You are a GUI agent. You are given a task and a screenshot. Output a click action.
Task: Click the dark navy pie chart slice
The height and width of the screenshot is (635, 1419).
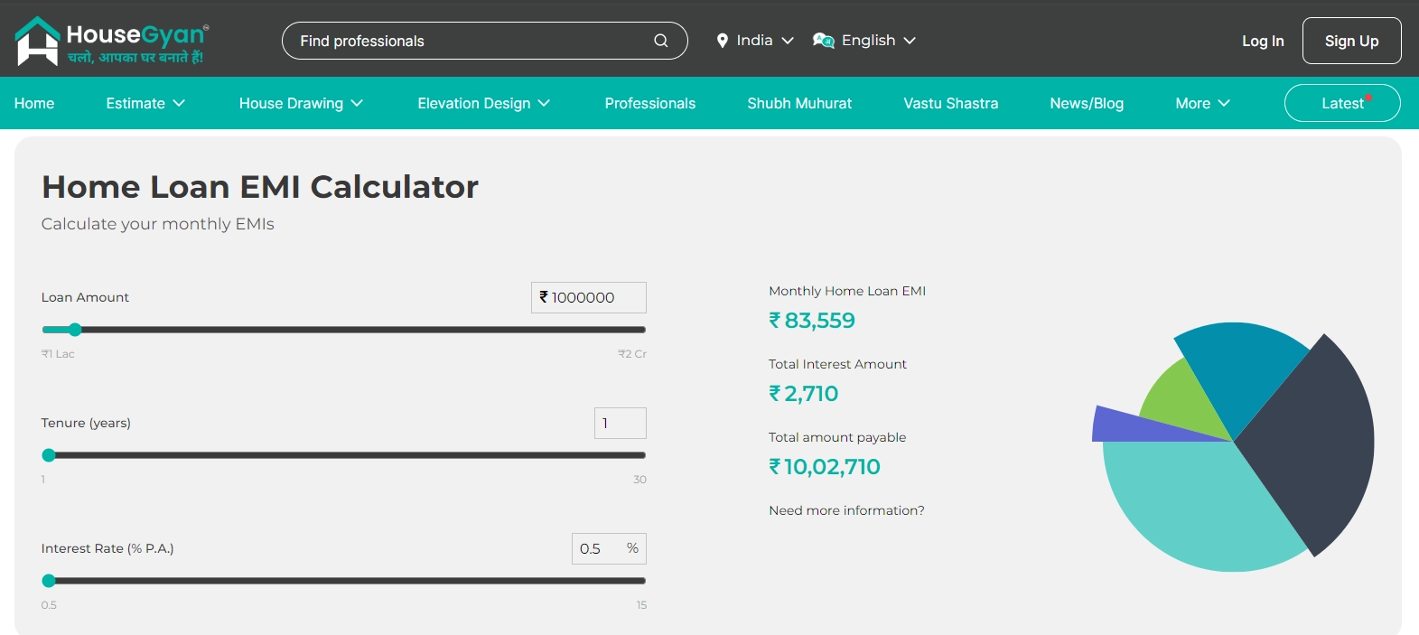1314,443
